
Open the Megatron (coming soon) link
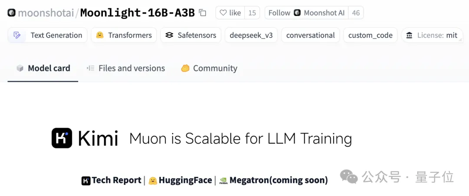[x=274, y=180]
